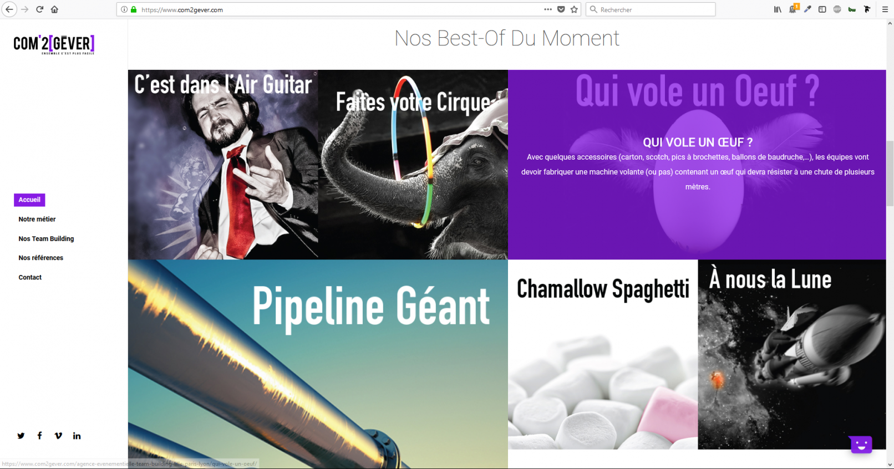The height and width of the screenshot is (469, 894).
Task: Reload the page
Action: coord(39,9)
